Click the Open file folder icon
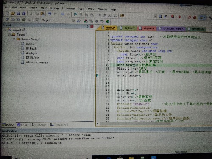The image size is (212, 159). point(13,14)
